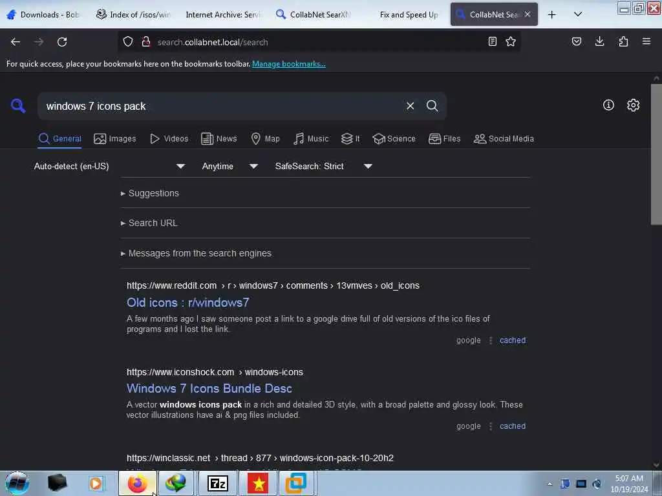Open the Firefox hamburger menu
Screen dimensions: 662x496
tap(646, 41)
